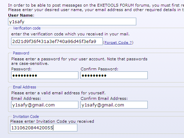Select the Invitation Code field with 13106208442005S
184x138 pixels.
(x=44, y=128)
